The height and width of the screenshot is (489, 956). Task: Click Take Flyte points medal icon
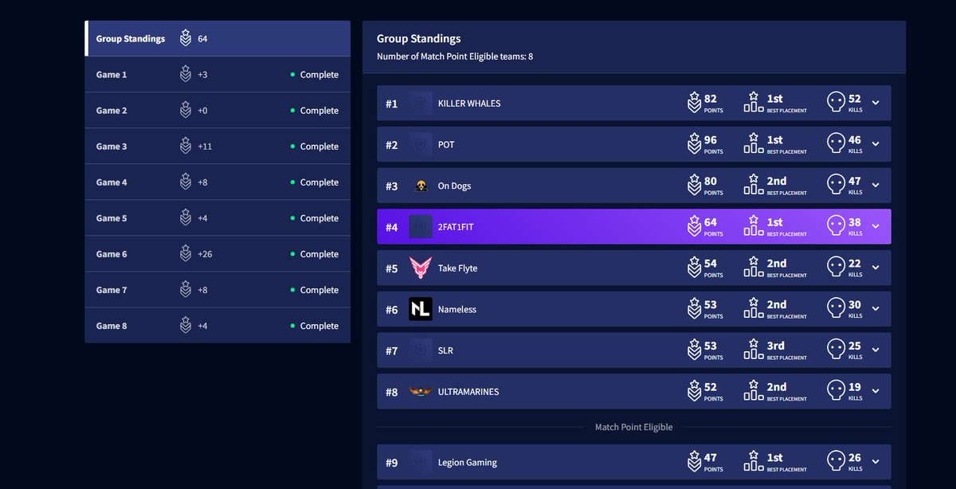[x=694, y=268]
